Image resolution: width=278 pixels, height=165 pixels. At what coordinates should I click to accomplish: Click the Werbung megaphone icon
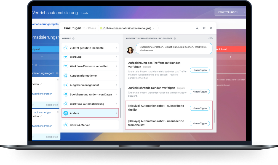(x=66, y=57)
